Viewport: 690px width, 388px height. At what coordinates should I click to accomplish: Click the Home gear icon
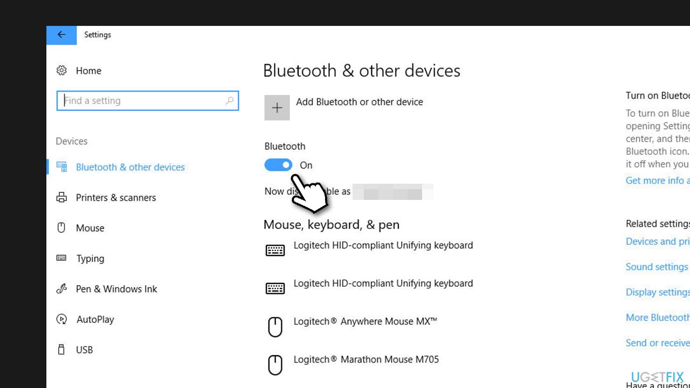click(x=61, y=70)
